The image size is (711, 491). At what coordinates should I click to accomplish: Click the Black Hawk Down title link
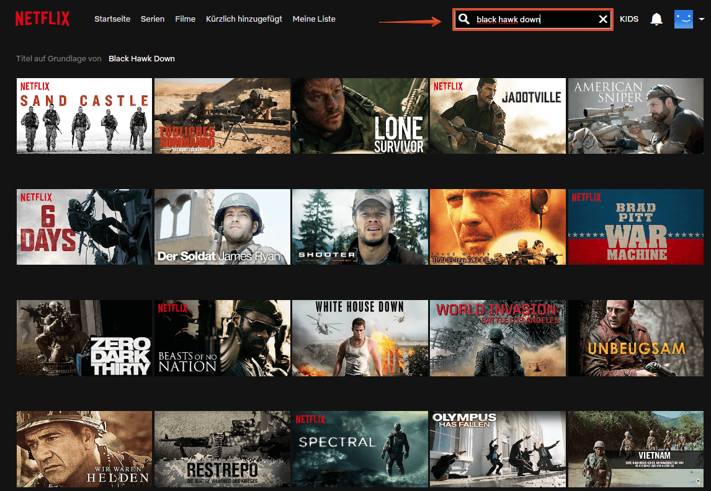[x=141, y=58]
